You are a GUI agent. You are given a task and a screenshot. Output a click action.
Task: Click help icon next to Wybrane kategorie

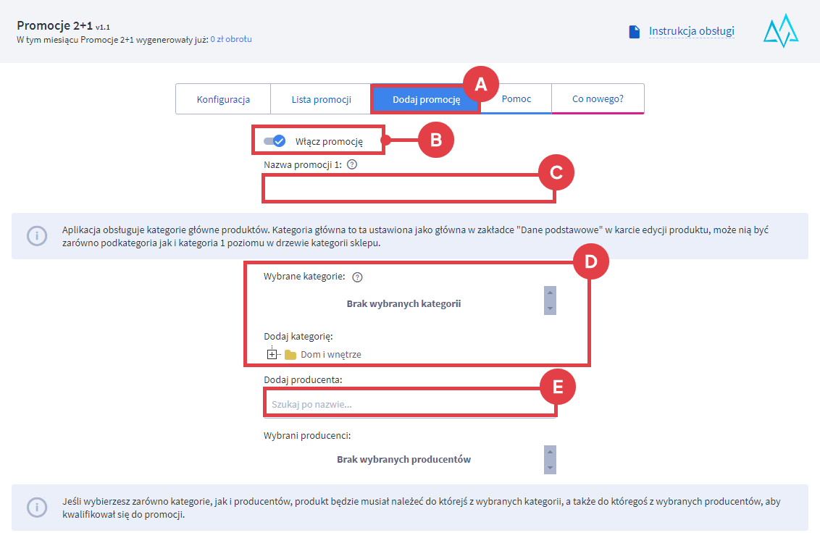356,277
